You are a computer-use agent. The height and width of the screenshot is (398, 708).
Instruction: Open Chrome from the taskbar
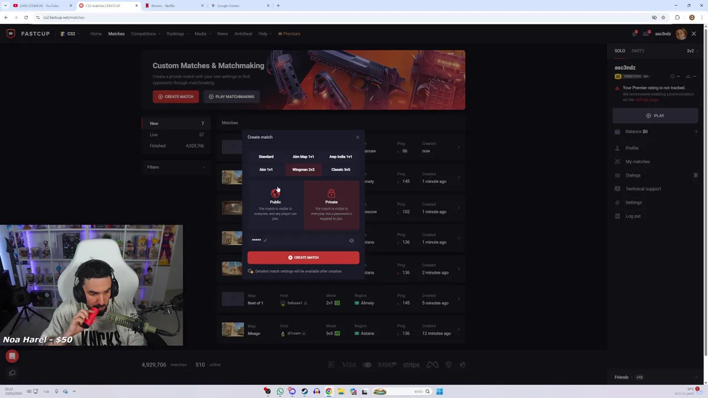pos(329,391)
